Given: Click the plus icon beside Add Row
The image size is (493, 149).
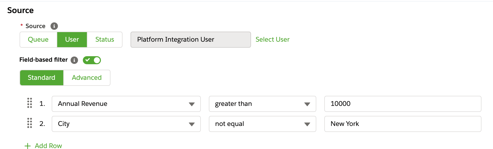Looking at the screenshot, I should [28, 146].
